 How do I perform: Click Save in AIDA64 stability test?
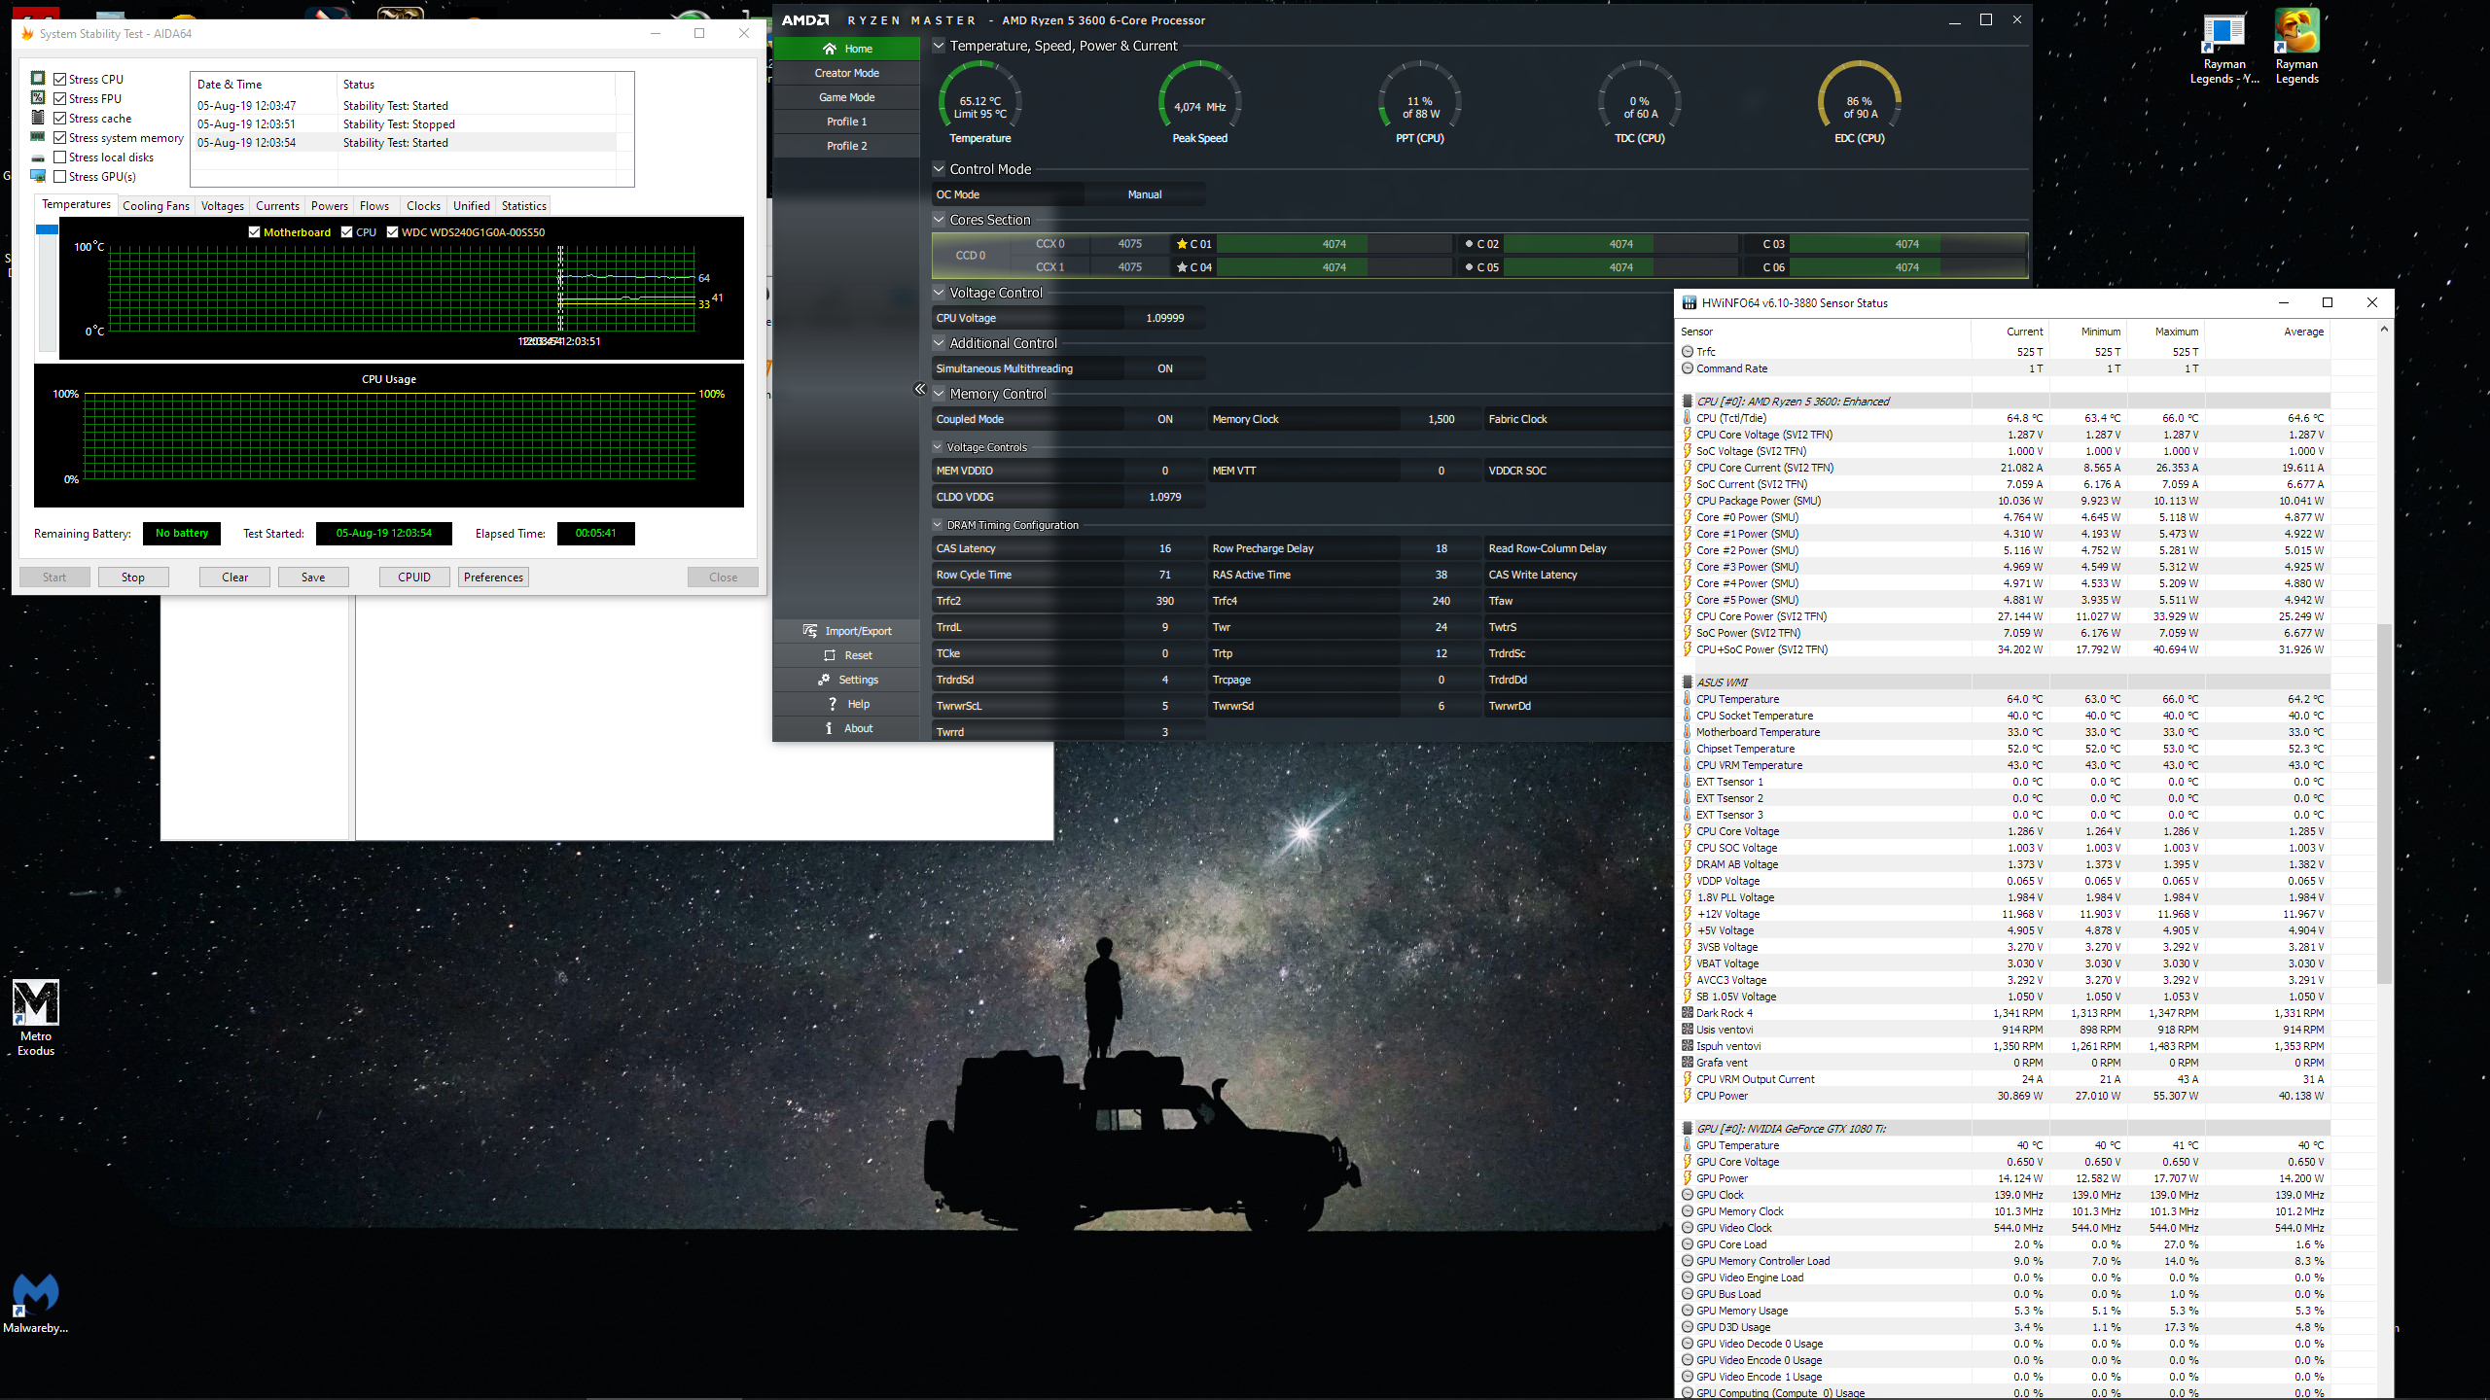tap(313, 577)
